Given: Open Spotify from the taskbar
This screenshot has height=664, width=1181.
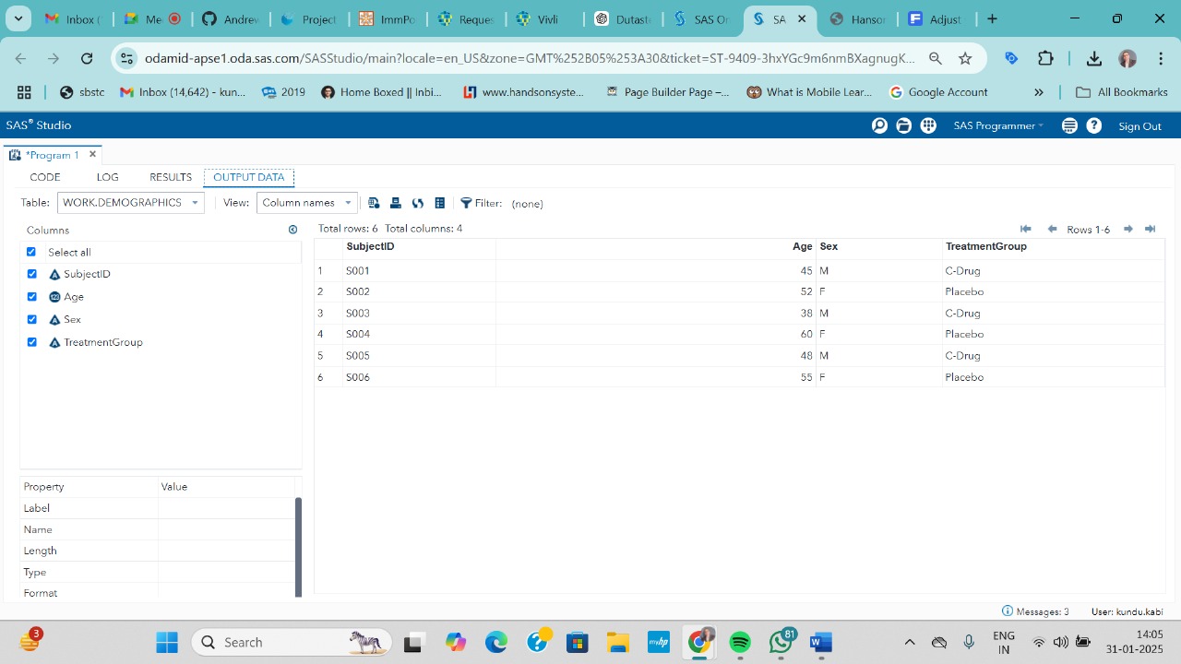Looking at the screenshot, I should click(x=740, y=642).
